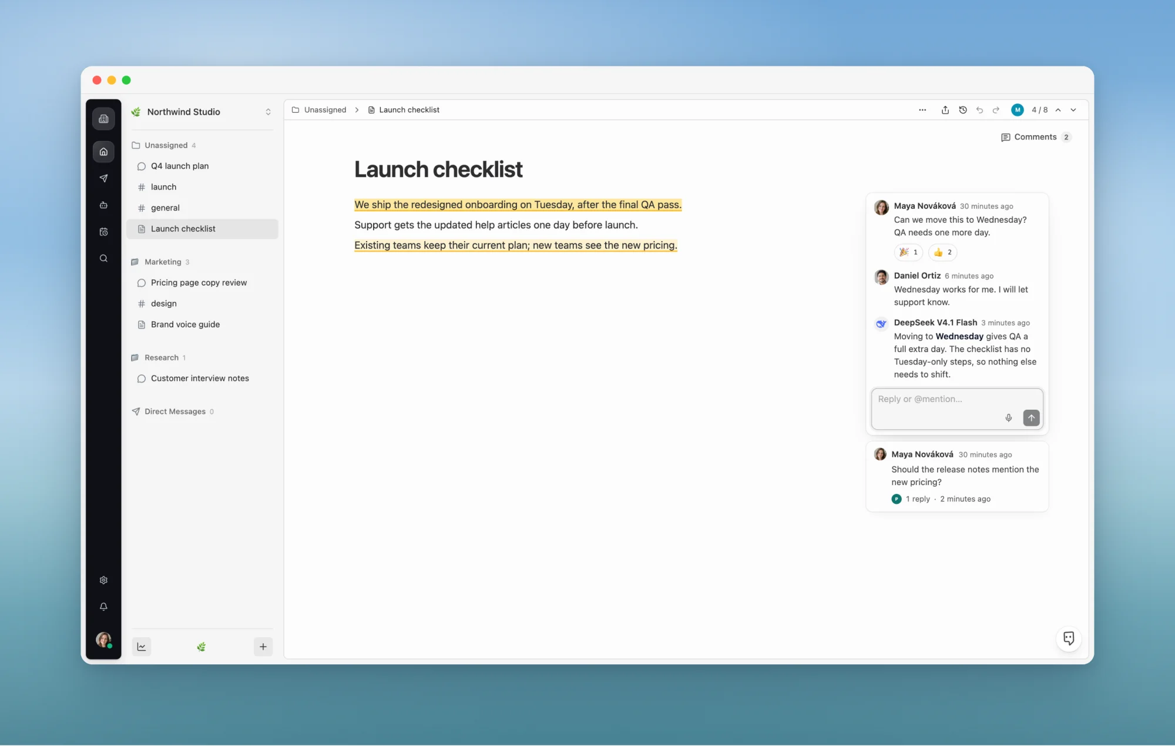
Task: Open the bot assistant icon in left rail
Action: 103,205
